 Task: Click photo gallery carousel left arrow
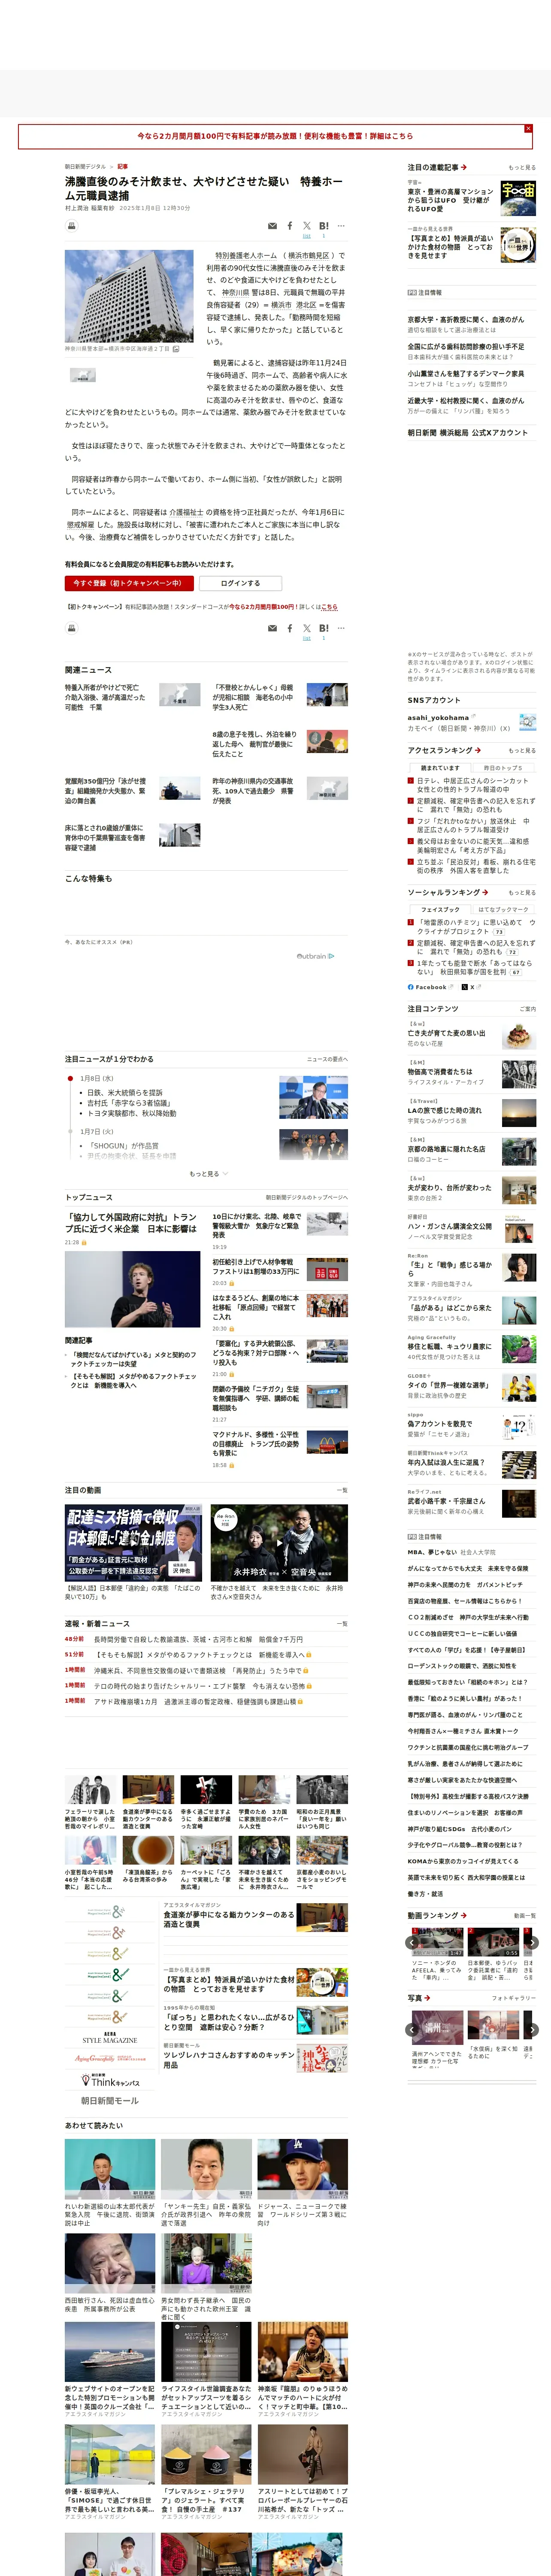pyautogui.click(x=412, y=2030)
